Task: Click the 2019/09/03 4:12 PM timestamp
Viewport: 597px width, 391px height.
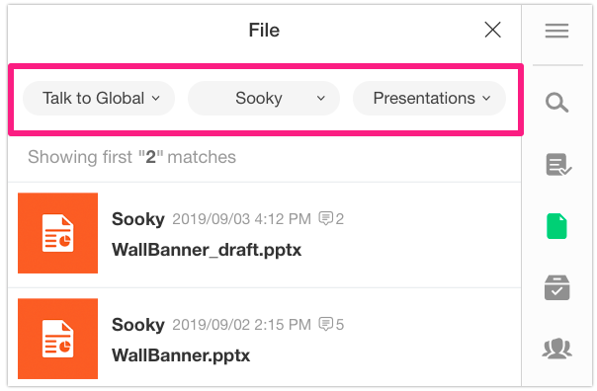Action: [242, 219]
